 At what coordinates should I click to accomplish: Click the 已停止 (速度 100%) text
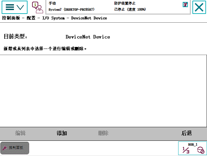coord(130,9)
